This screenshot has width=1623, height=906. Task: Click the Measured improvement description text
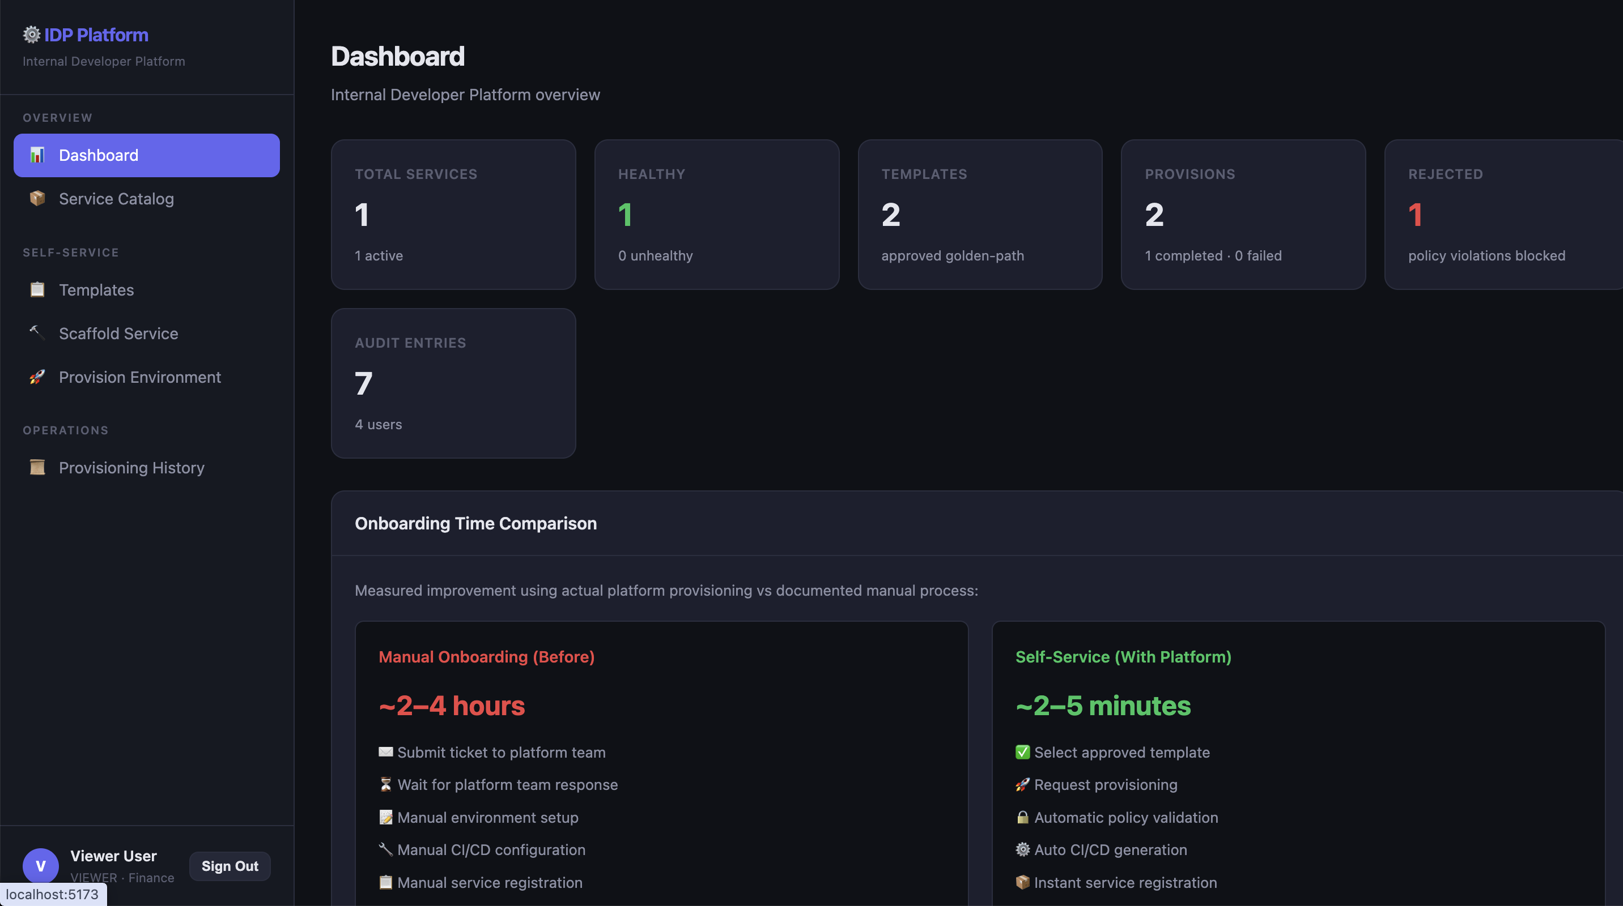coord(666,591)
